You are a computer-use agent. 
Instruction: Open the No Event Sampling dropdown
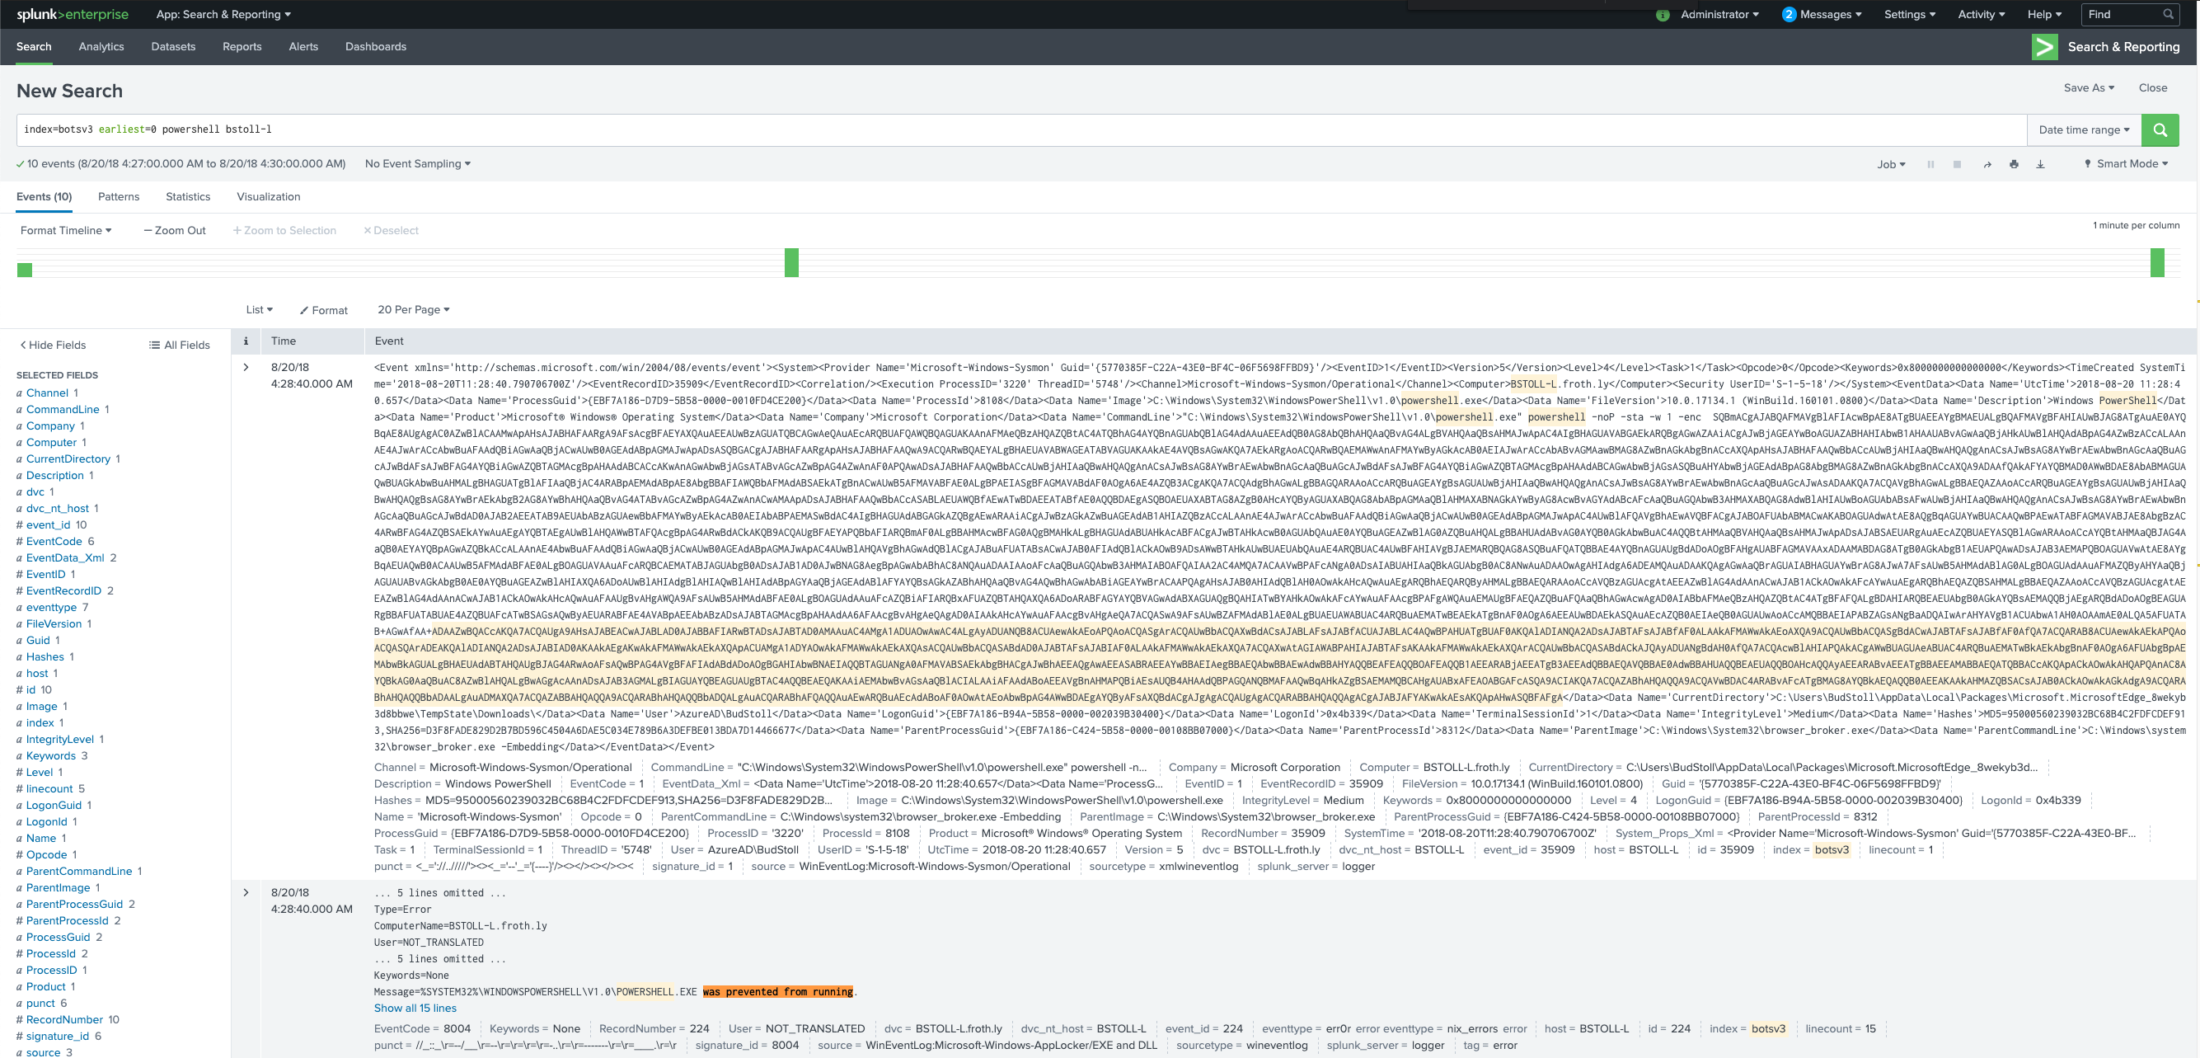[417, 164]
